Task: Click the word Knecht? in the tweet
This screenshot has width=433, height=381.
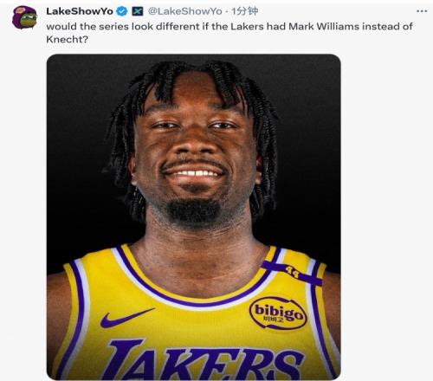Action: coord(67,39)
